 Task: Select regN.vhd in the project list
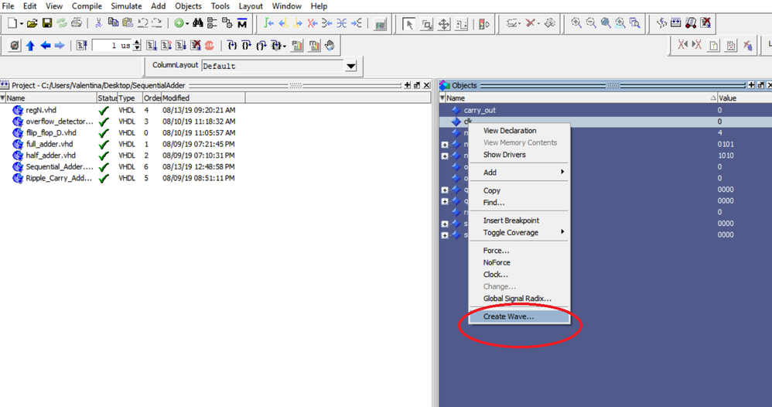point(41,110)
